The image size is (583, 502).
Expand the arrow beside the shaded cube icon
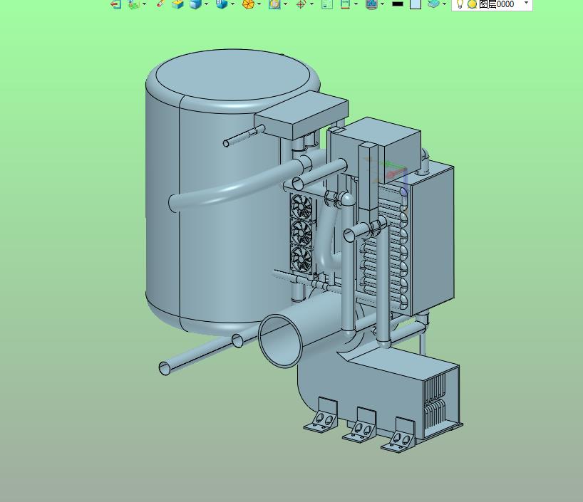tap(207, 4)
